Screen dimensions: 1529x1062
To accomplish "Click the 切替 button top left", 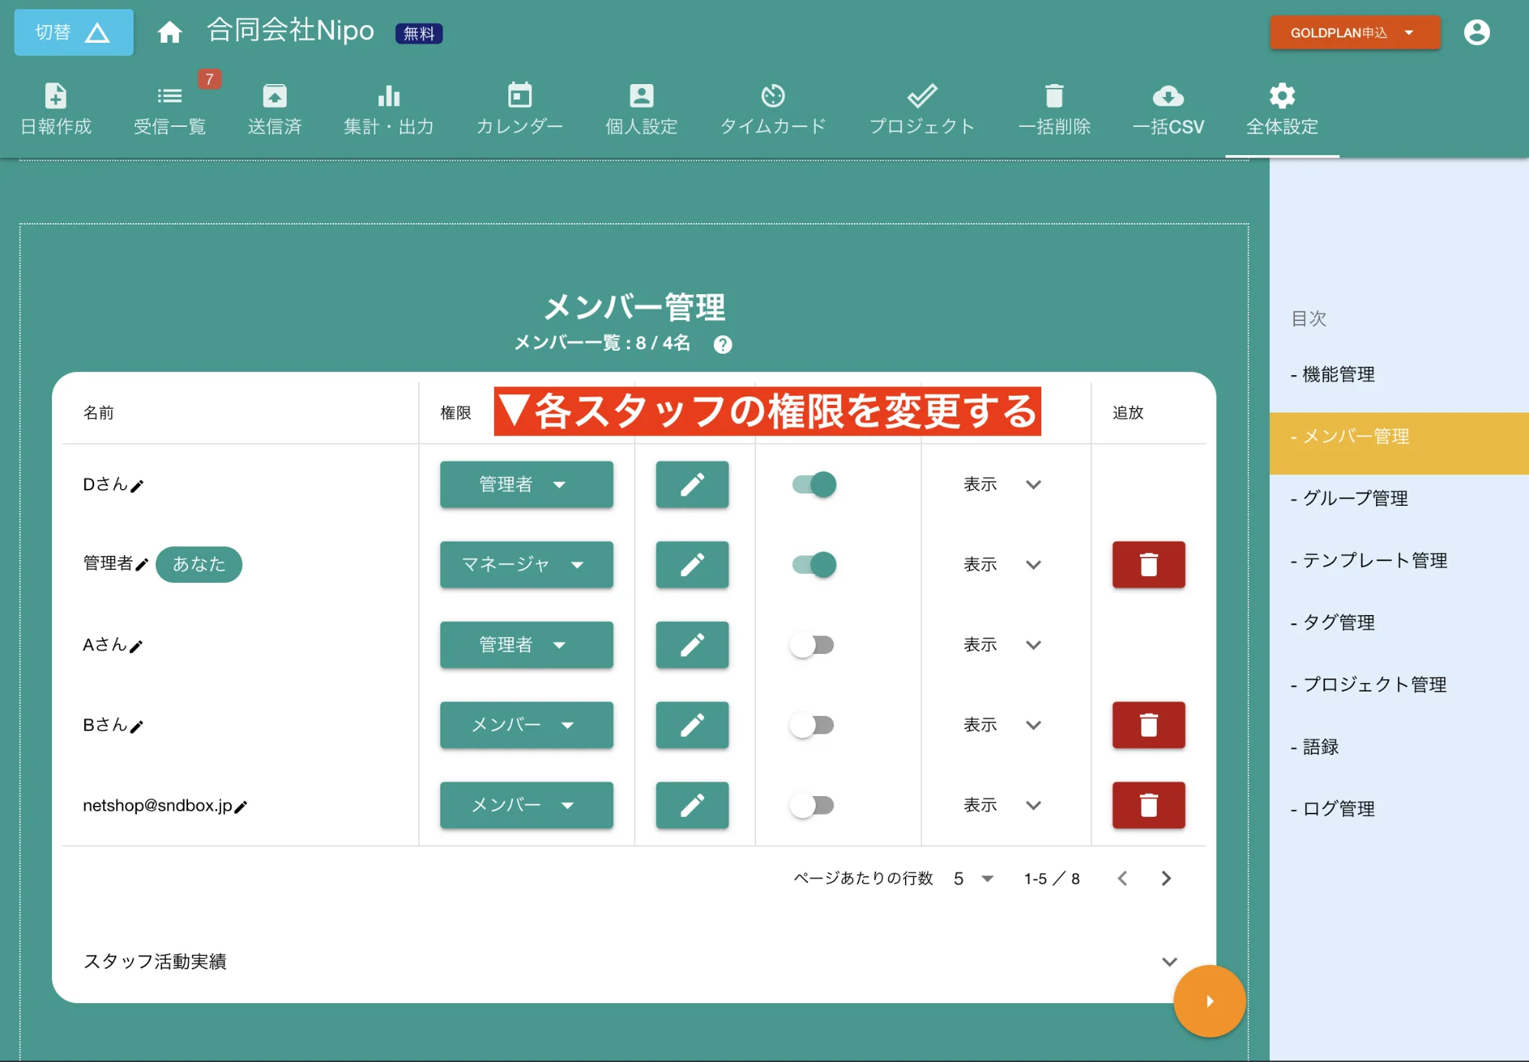I will (x=73, y=32).
